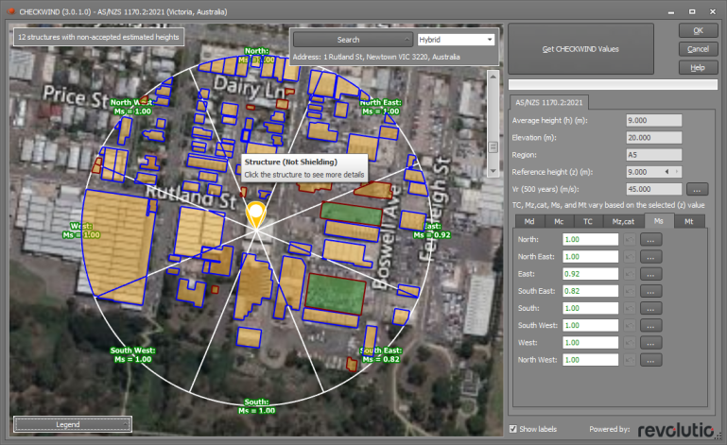Open East Ms details ellipsis button
The height and width of the screenshot is (445, 727).
coord(650,274)
